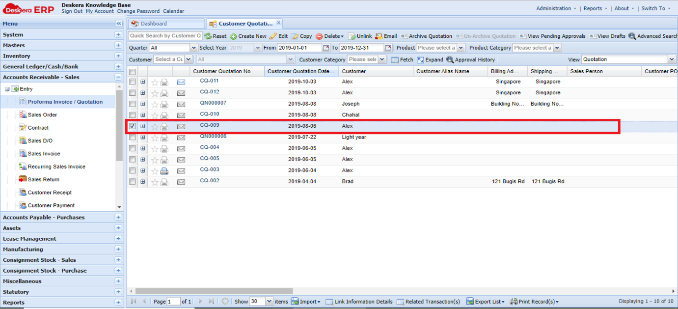Expand row details for CQ-005
678x309 pixels.
coord(143,160)
